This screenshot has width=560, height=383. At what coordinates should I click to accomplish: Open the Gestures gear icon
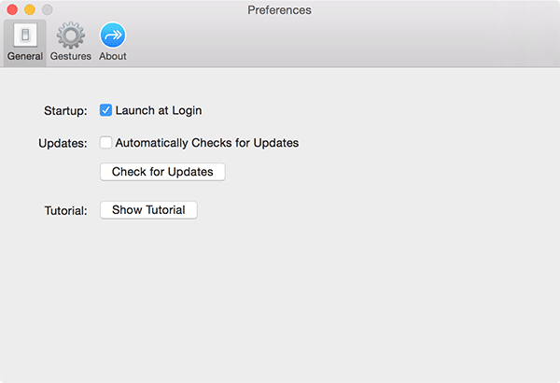pyautogui.click(x=71, y=35)
